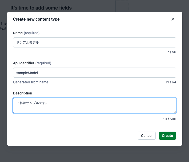Click 'It's time to add some fields' heading

pos(41,8)
